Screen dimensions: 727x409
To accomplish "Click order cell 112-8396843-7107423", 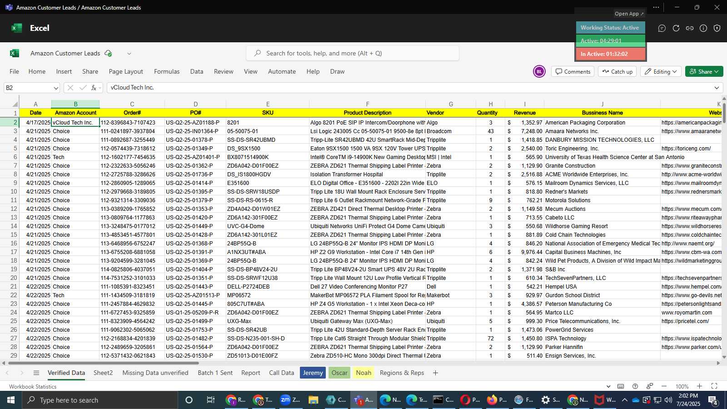I will click(132, 123).
